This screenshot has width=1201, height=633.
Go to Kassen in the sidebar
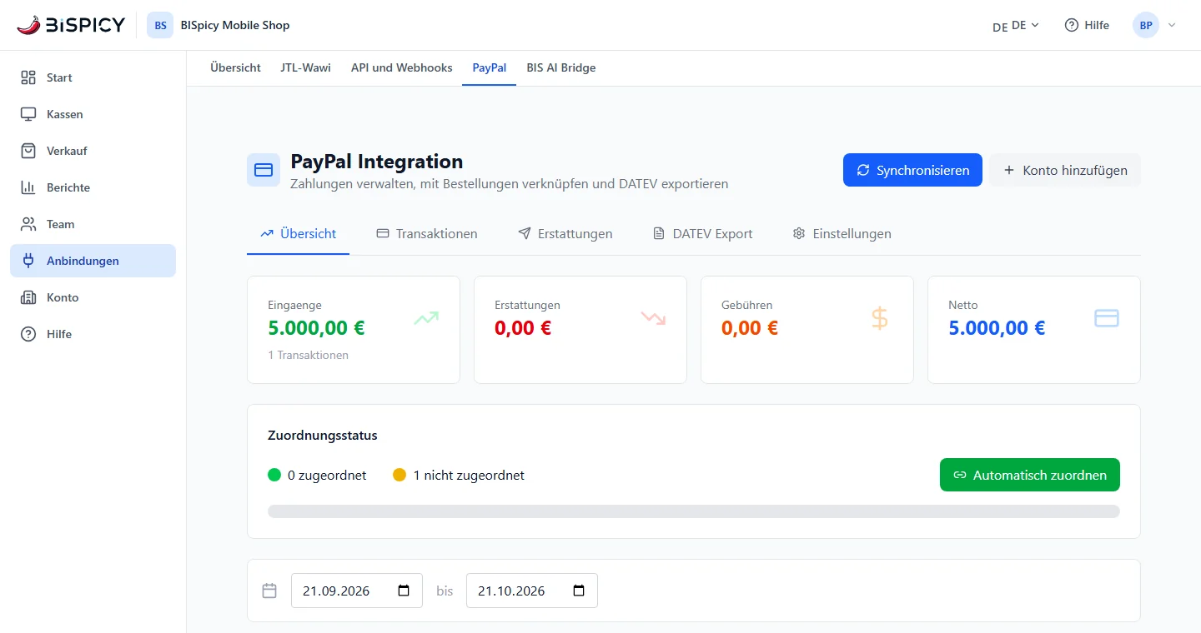93,114
